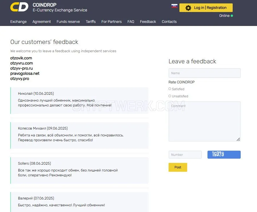Image resolution: width=257 pixels, height=212 pixels.
Task: Click review header Валерий (07.06.2025)
Action: pos(36,198)
